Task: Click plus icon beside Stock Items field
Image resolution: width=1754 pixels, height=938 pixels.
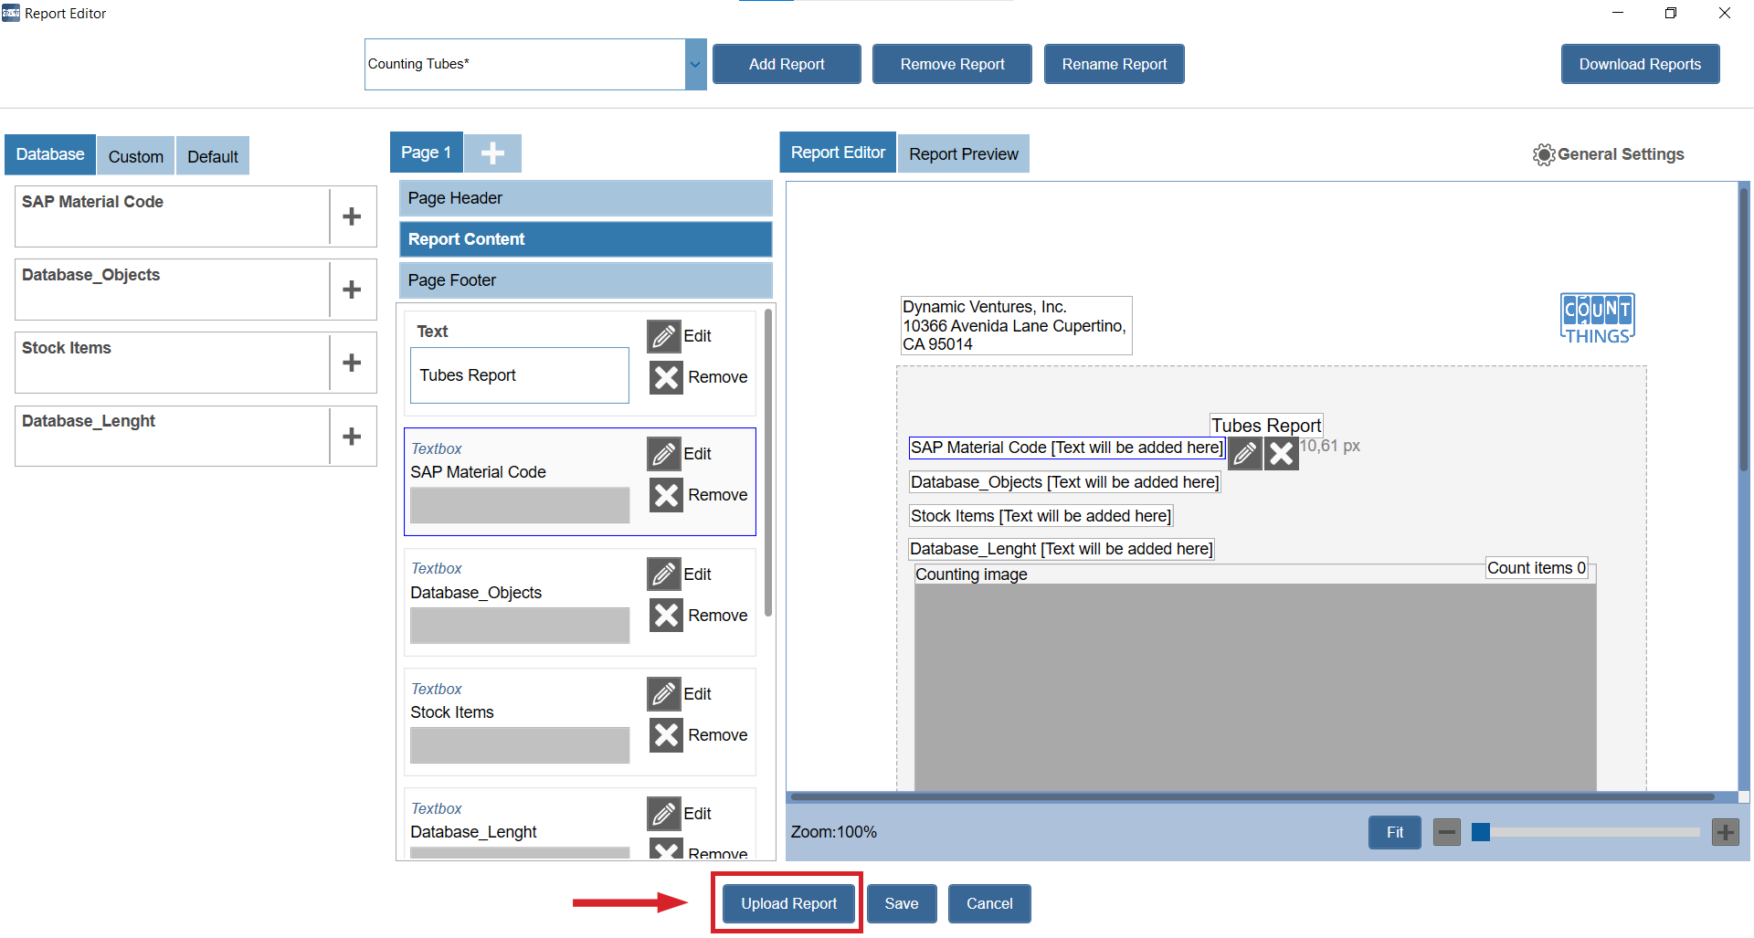Action: coord(352,363)
